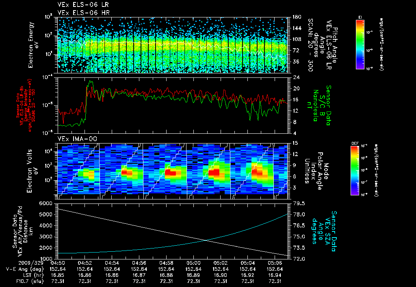The image size is (416, 287).
Task: Click the 04:52 time tick label
Action: [84, 263]
